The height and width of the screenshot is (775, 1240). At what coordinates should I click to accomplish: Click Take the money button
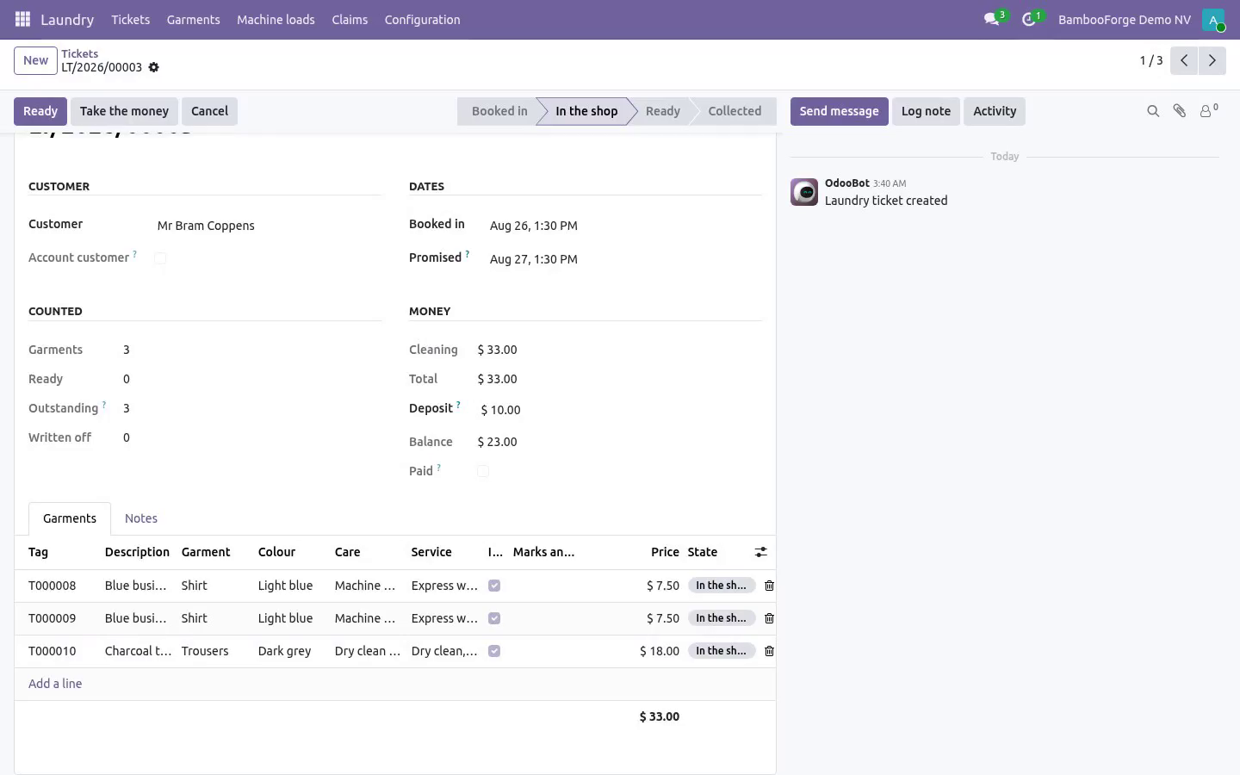click(124, 111)
